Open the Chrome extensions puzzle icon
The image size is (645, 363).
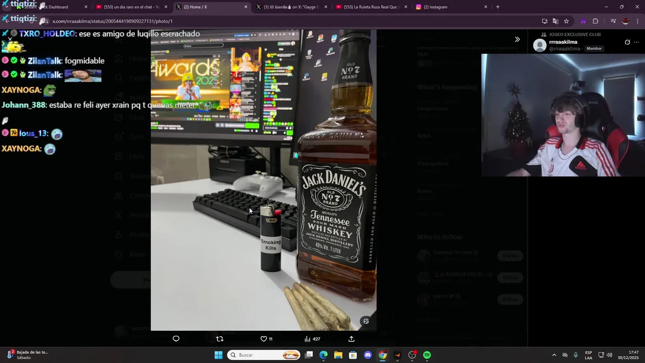pos(596,21)
